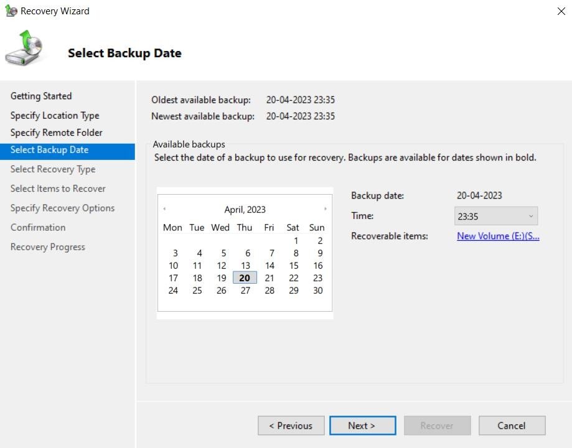Click the Sun column header
Image resolution: width=572 pixels, height=448 pixels.
click(x=317, y=227)
